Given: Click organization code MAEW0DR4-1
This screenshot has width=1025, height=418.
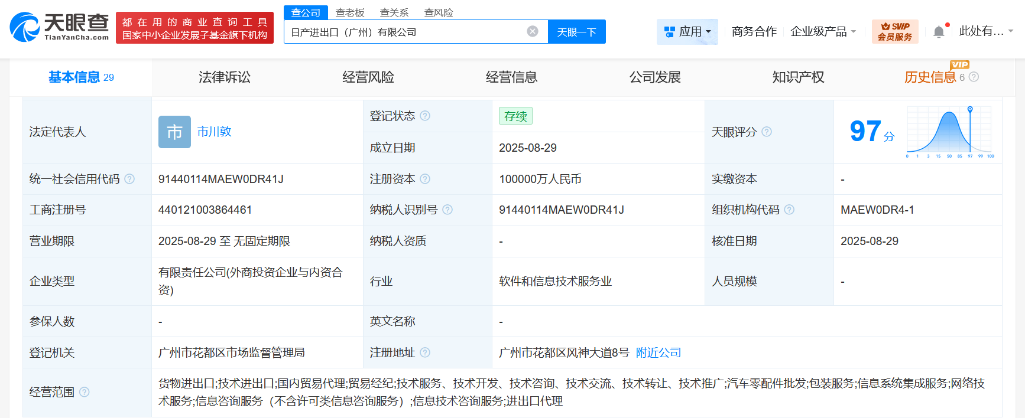Looking at the screenshot, I should click(x=877, y=210).
